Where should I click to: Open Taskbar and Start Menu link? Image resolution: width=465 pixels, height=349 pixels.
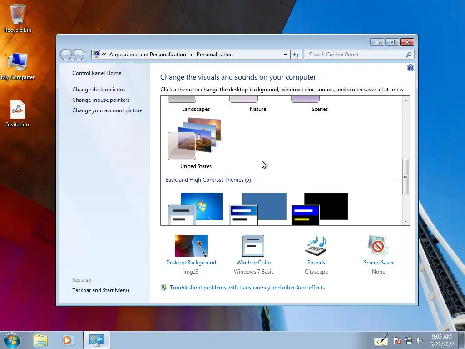click(x=100, y=290)
